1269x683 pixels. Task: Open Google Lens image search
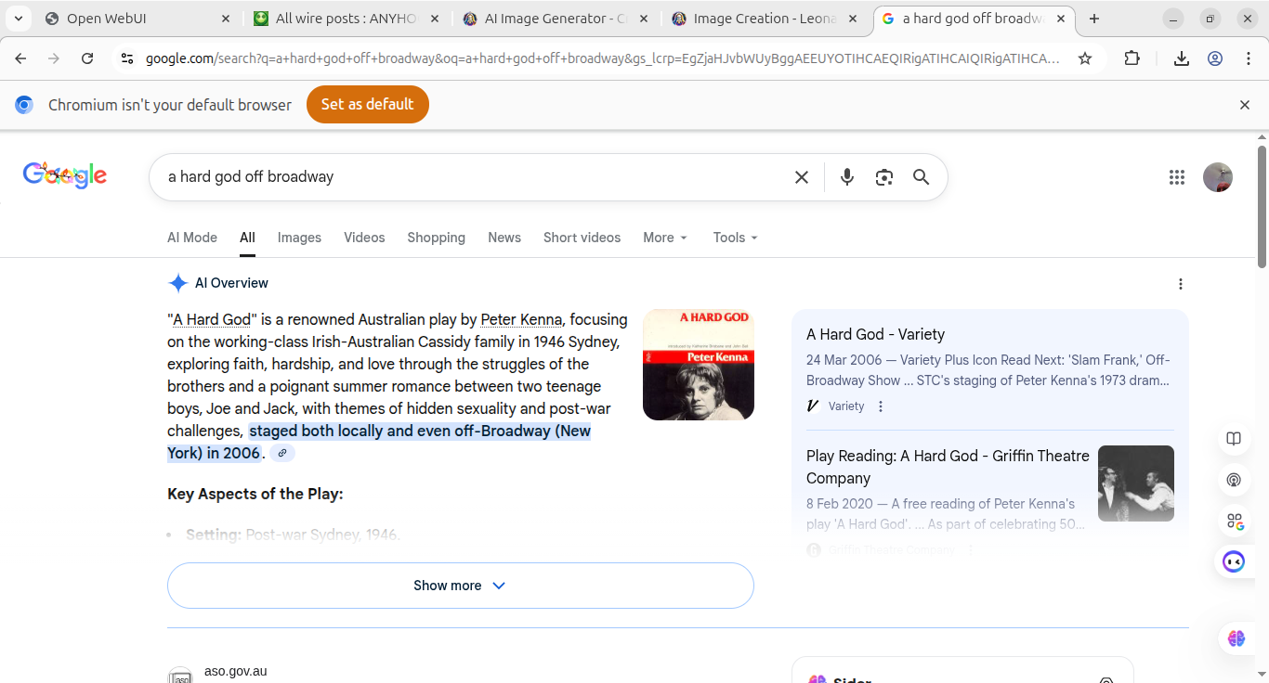[883, 177]
